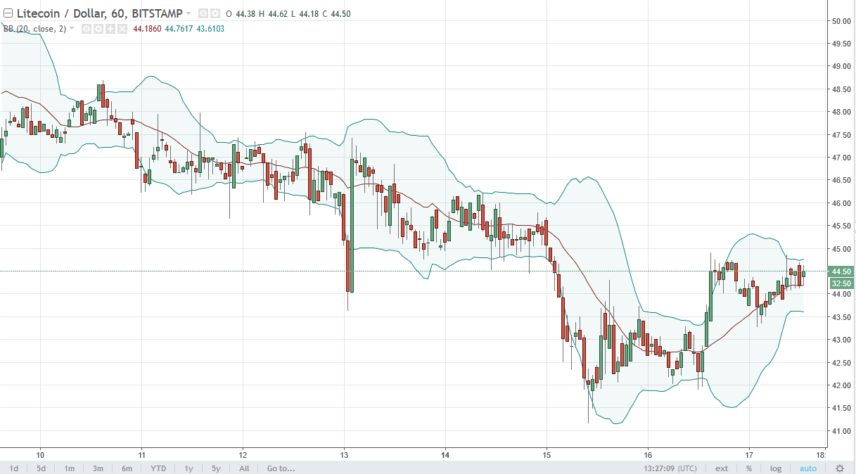856x474 pixels.
Task: Hide the BB indicator with its eye icon
Action: click(86, 29)
